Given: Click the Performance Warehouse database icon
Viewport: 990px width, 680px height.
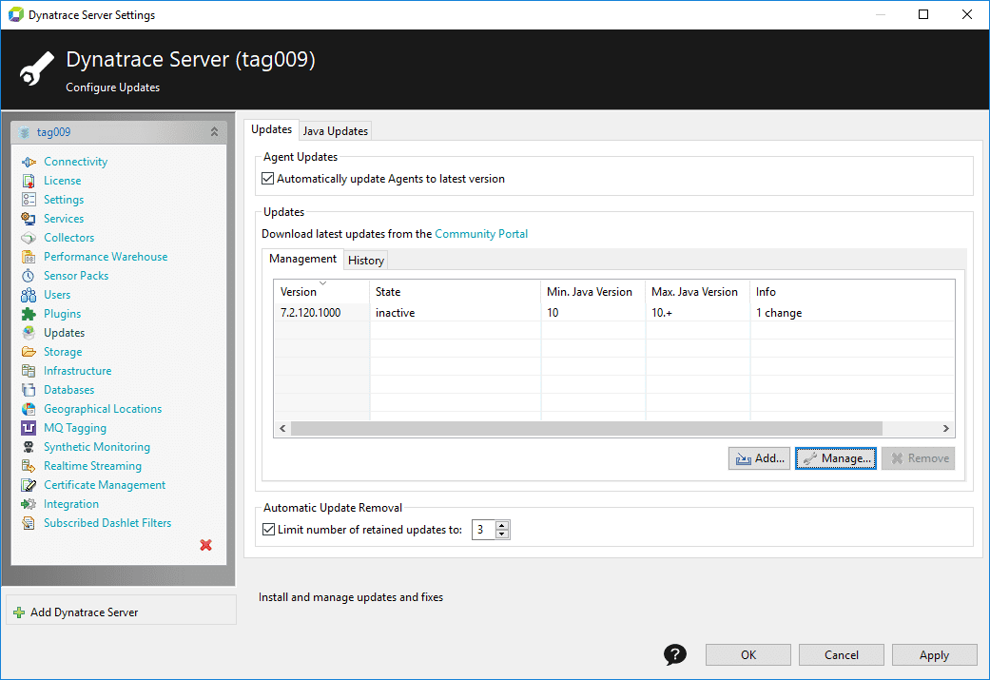Looking at the screenshot, I should pos(29,257).
